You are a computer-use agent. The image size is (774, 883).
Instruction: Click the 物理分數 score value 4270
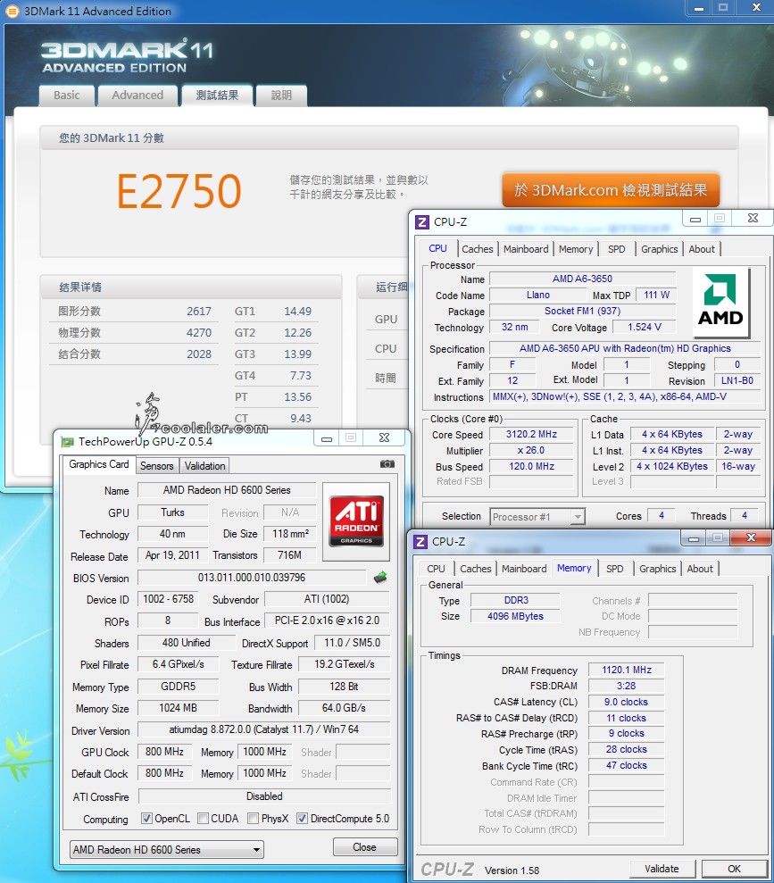(199, 332)
